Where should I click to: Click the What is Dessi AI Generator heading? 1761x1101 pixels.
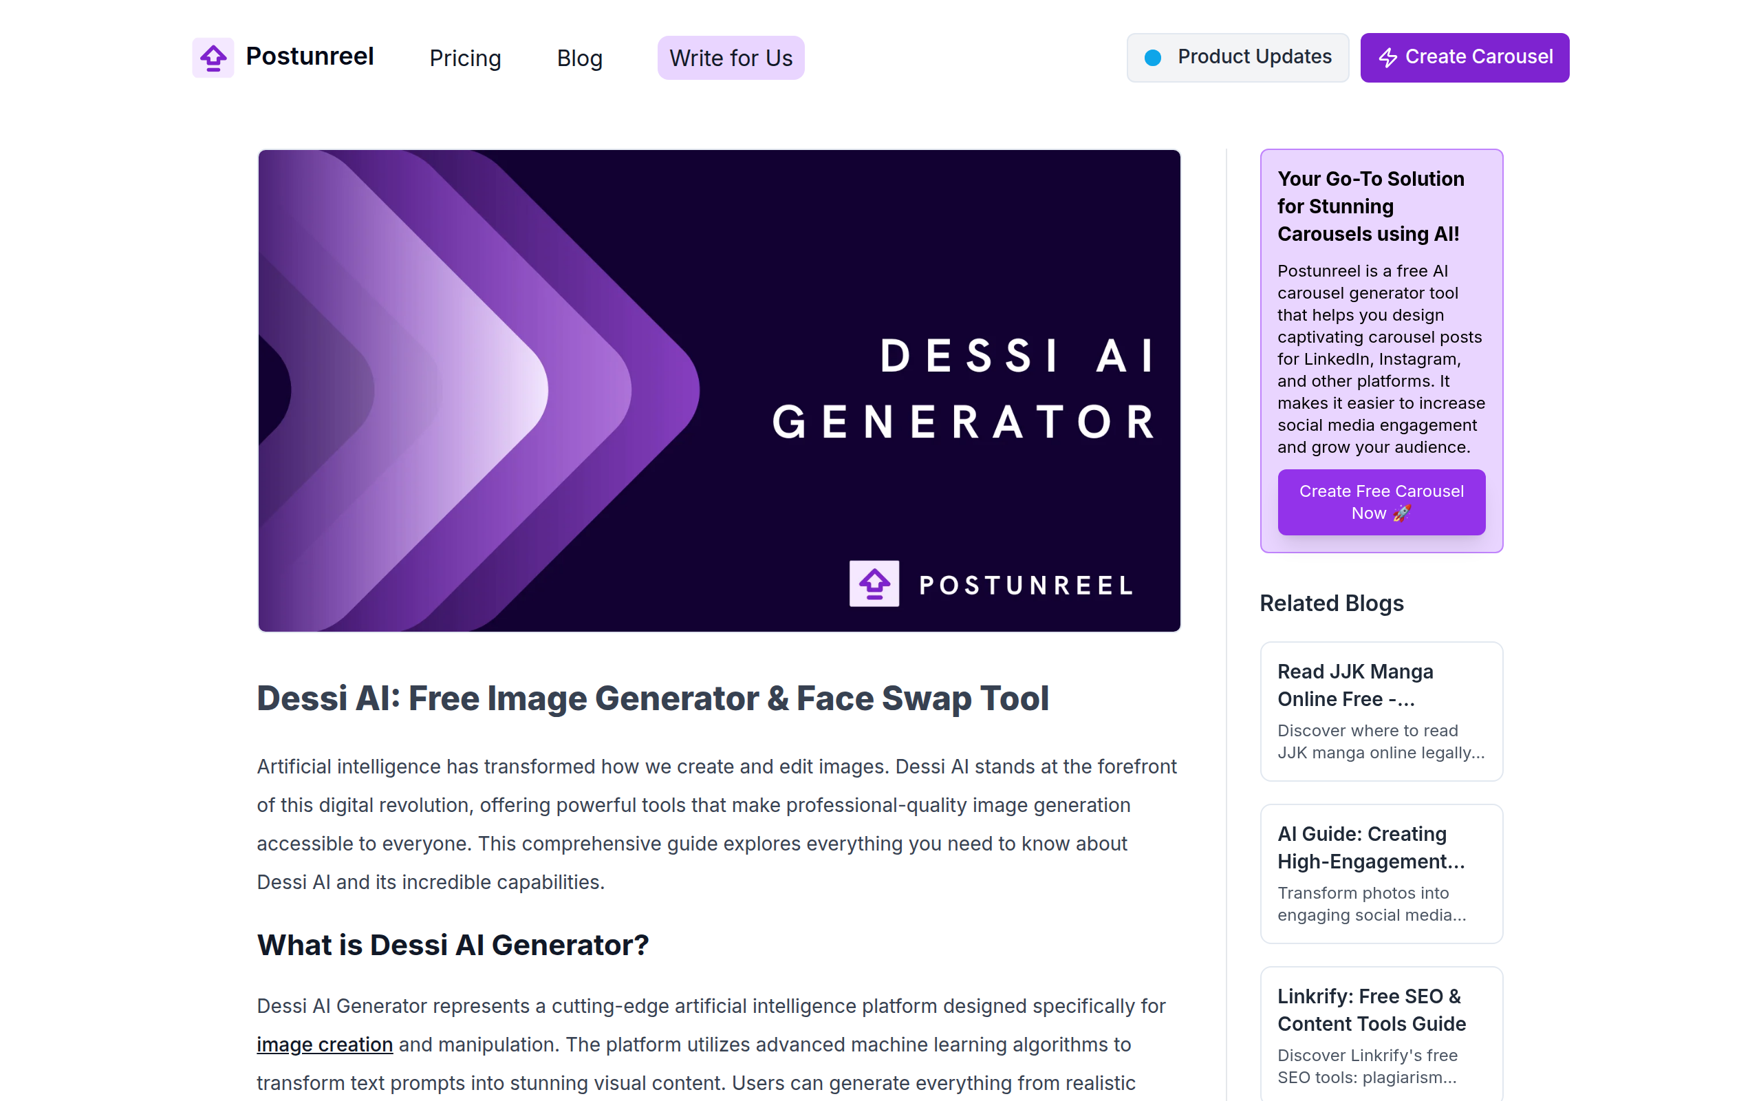point(453,945)
